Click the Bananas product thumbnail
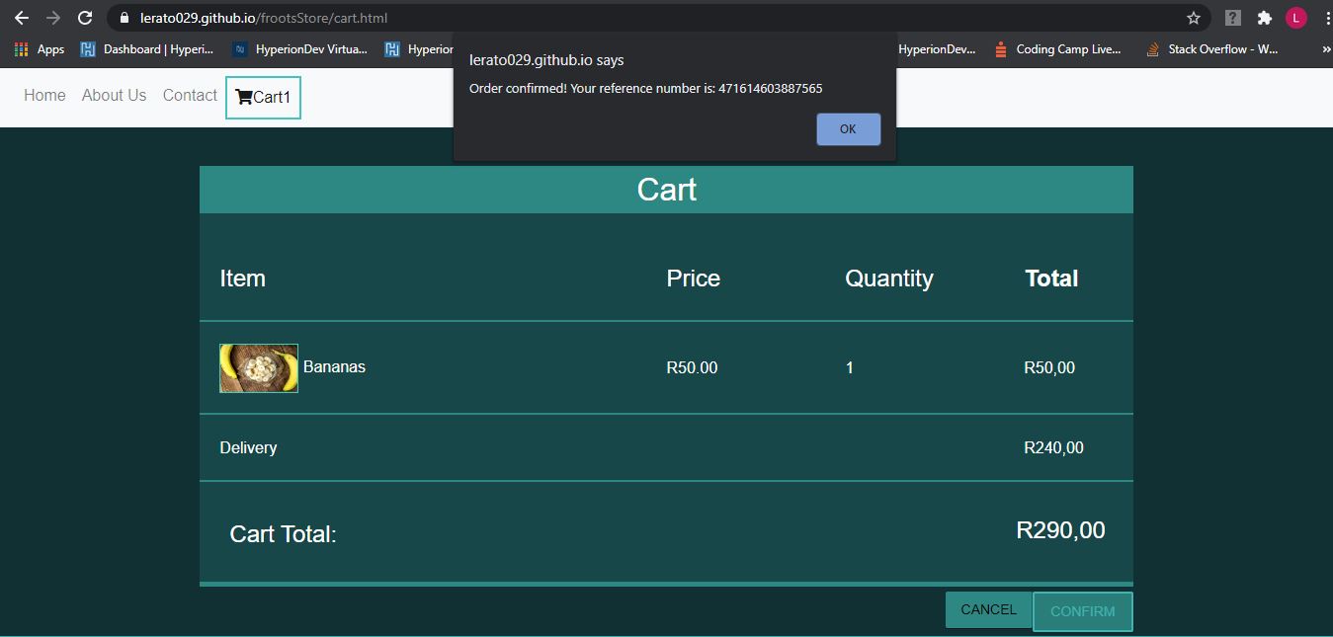1333x637 pixels. click(258, 367)
